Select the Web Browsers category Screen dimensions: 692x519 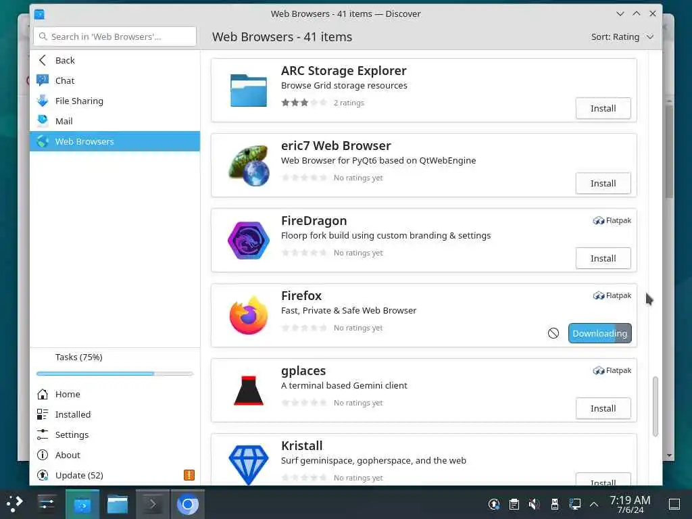[x=115, y=141]
